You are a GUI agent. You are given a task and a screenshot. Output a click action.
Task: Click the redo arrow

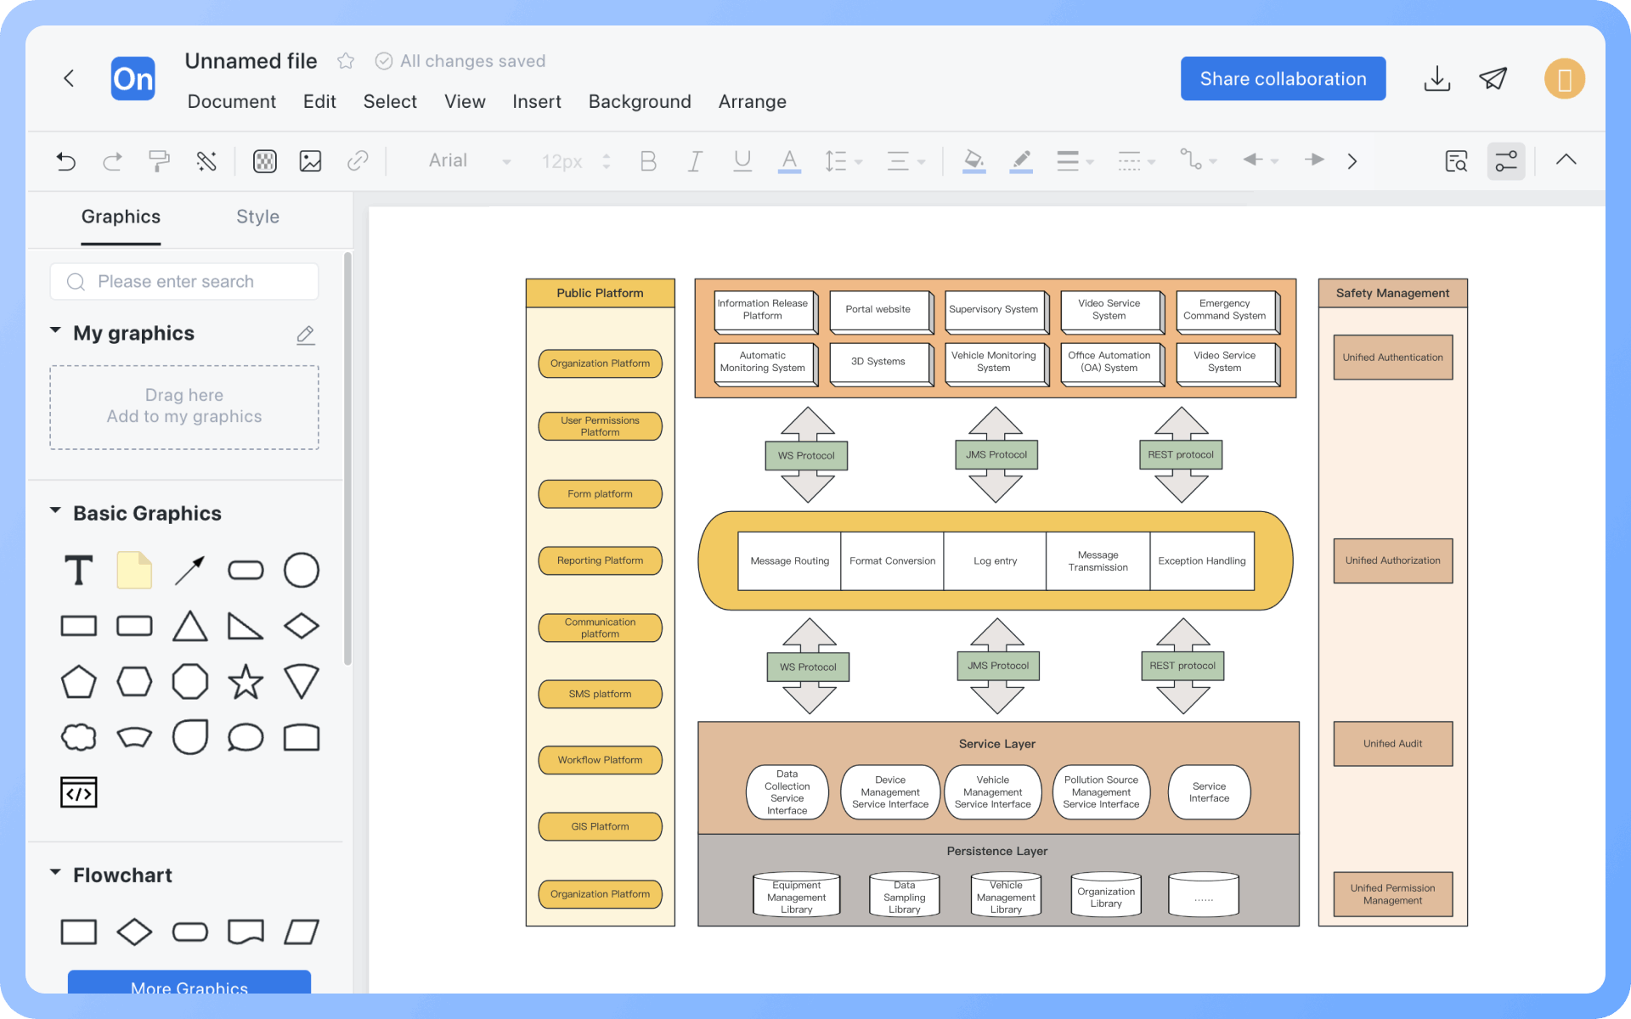[112, 160]
